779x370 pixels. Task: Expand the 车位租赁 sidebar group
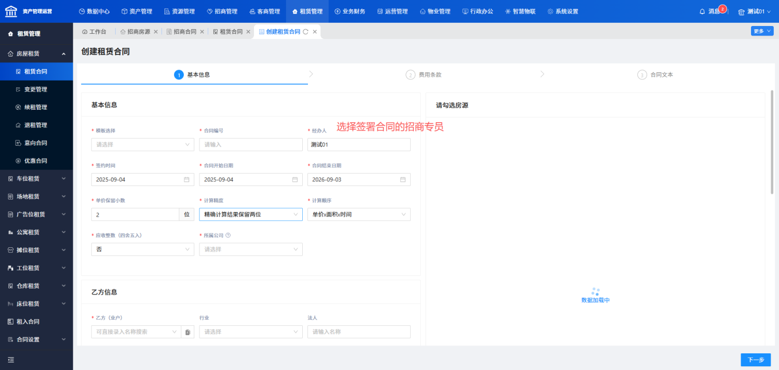36,179
